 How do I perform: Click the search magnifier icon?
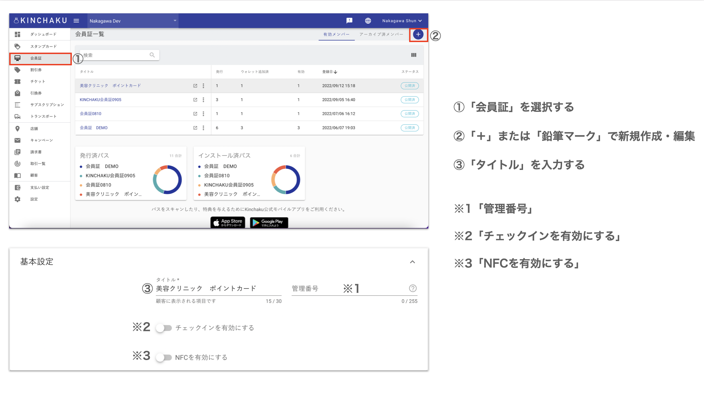pos(152,55)
